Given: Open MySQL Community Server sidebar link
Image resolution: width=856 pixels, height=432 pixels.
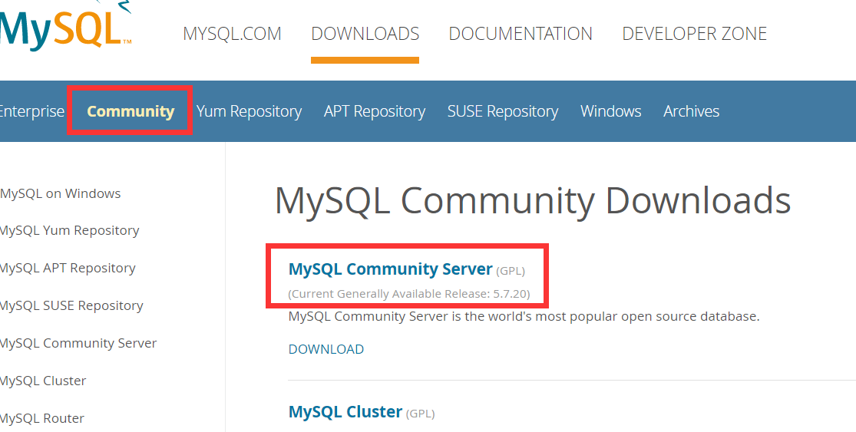Looking at the screenshot, I should pos(78,343).
